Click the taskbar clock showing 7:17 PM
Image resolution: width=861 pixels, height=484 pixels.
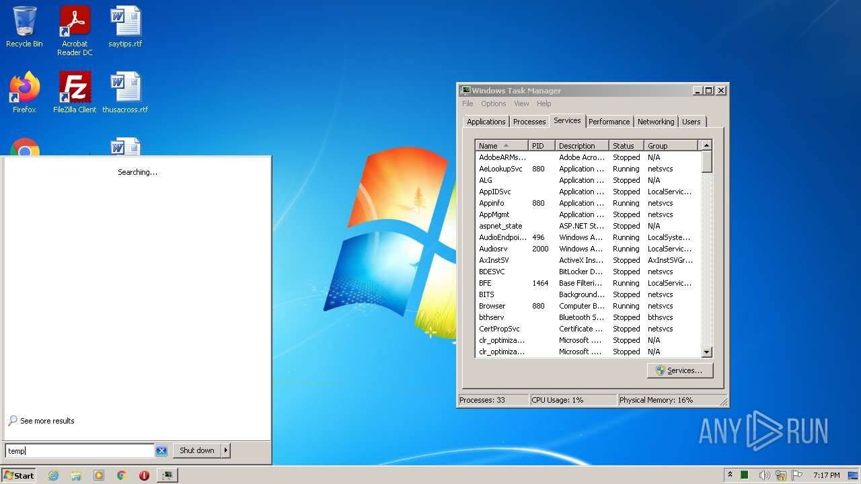click(826, 475)
